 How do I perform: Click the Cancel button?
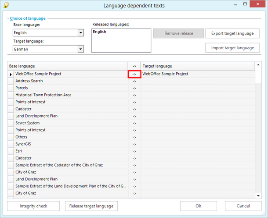tap(243, 206)
